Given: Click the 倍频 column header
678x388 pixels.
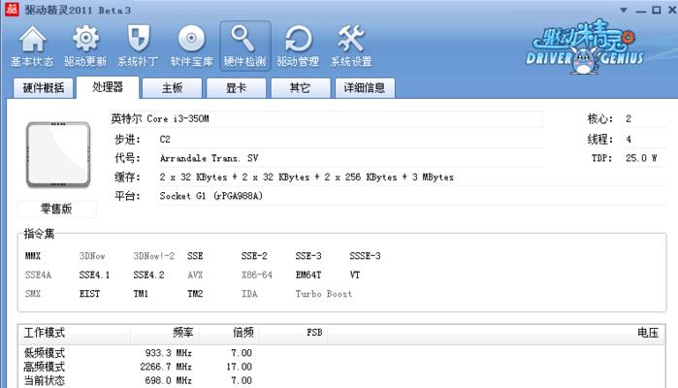Looking at the screenshot, I should (x=228, y=333).
